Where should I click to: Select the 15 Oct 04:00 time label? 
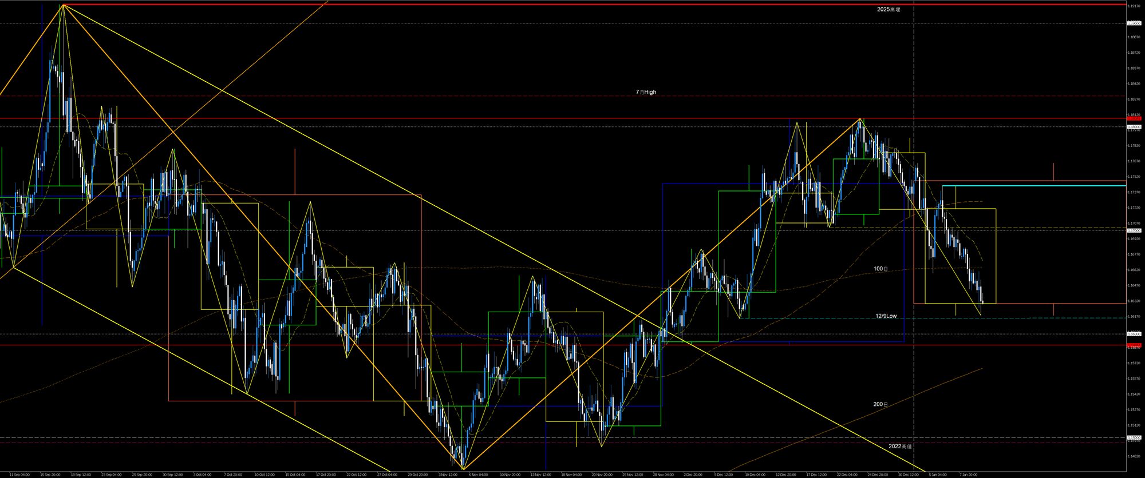click(295, 475)
